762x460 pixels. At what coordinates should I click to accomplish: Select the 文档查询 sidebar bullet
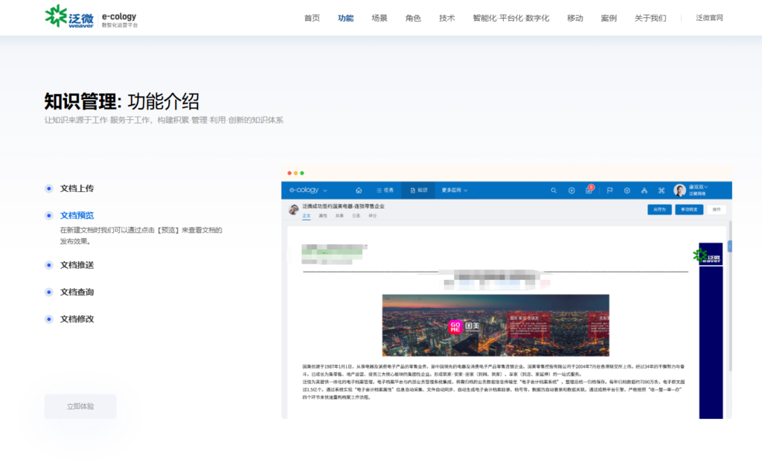click(78, 291)
